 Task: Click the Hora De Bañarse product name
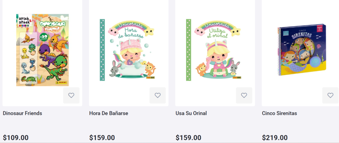[x=109, y=113]
